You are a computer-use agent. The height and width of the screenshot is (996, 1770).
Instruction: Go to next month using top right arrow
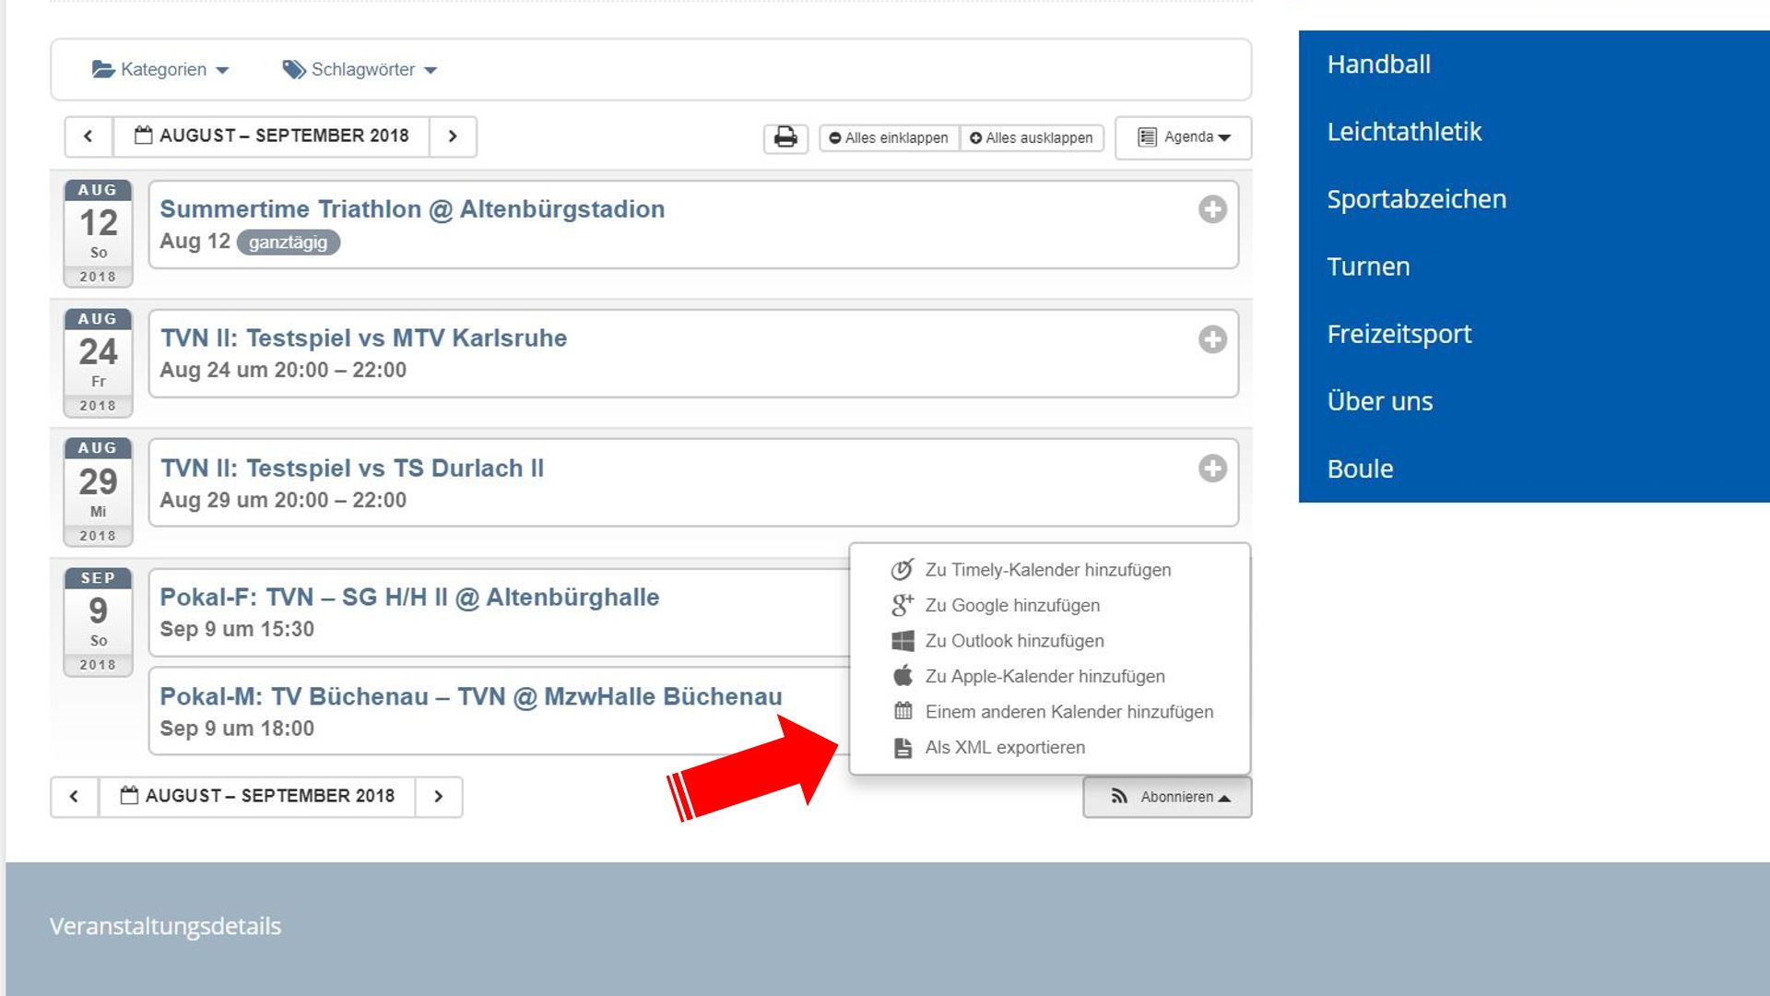(x=453, y=136)
